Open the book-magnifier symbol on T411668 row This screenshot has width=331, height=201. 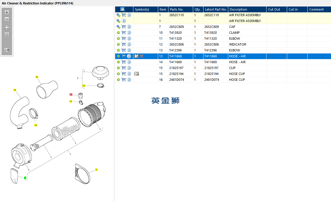(x=137, y=56)
